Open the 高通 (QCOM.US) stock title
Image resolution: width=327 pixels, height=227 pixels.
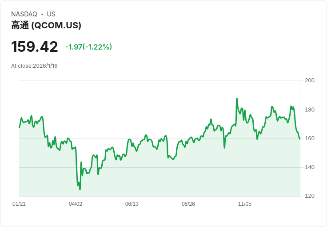(46, 25)
